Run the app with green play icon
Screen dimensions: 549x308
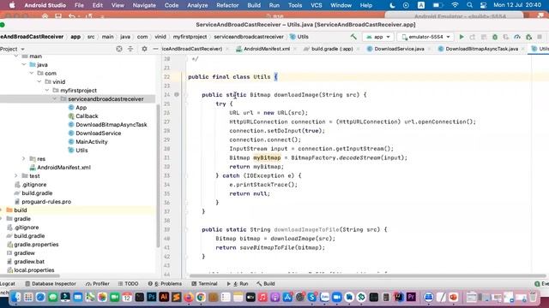(462, 37)
